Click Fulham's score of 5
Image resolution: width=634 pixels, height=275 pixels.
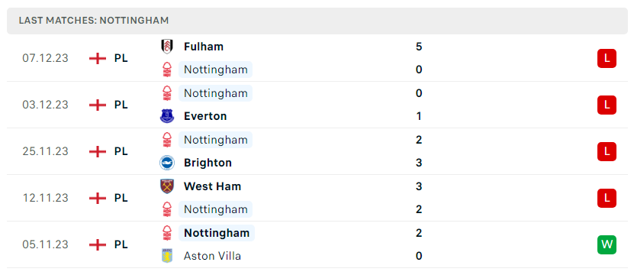[419, 47]
